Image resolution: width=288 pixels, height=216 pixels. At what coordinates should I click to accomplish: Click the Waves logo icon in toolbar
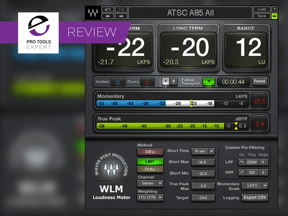point(93,13)
